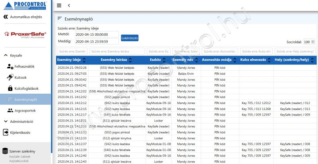This screenshot has width=318, height=164.
Task: Click the Kulcsfoglalások padlock icon
Action: click(x=10, y=89)
